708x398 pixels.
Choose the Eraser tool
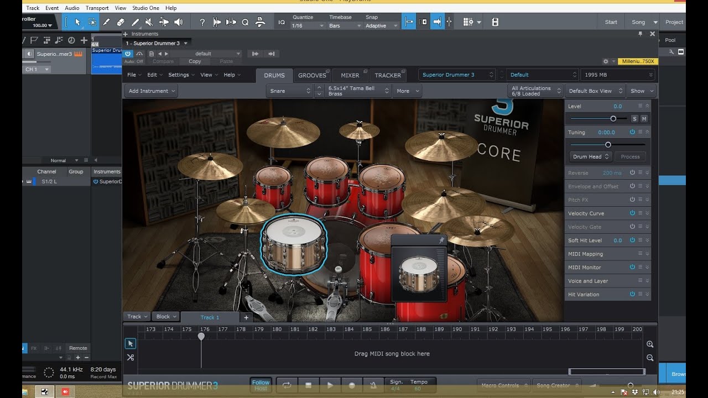click(121, 22)
